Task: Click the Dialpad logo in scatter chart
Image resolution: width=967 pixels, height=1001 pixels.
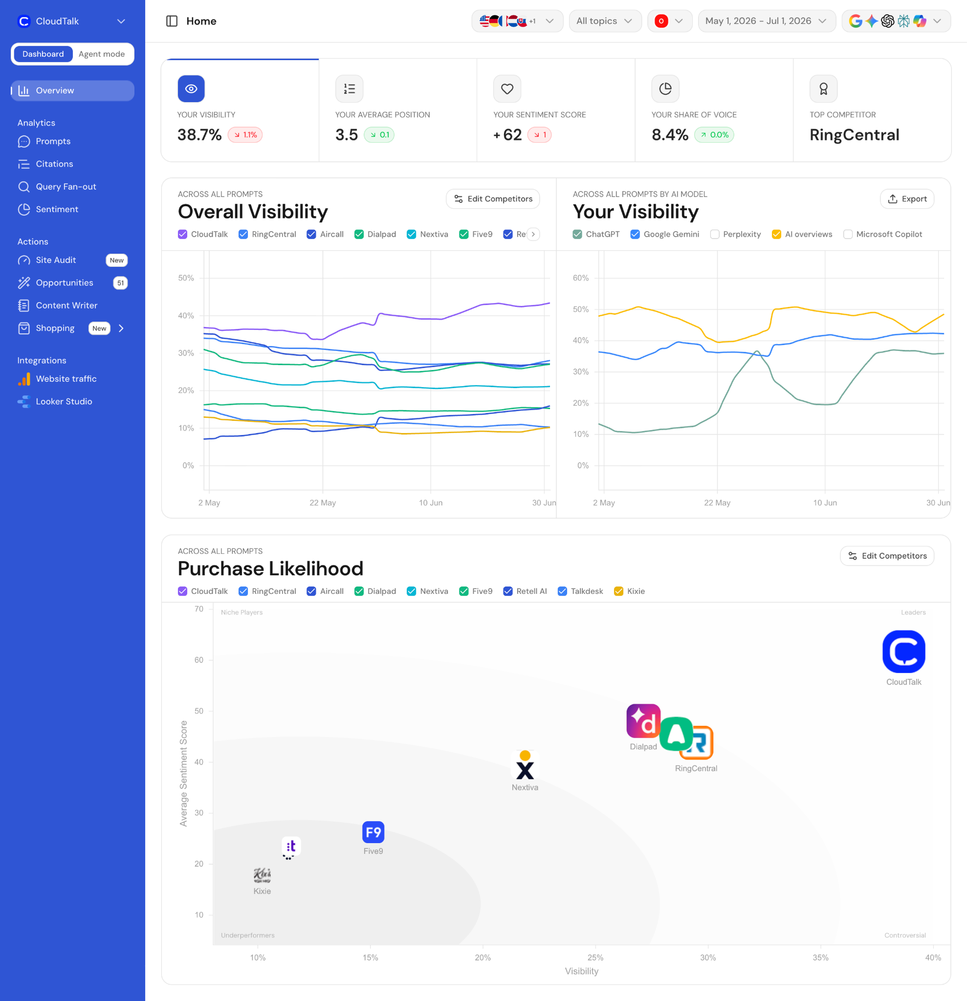Action: pos(643,720)
